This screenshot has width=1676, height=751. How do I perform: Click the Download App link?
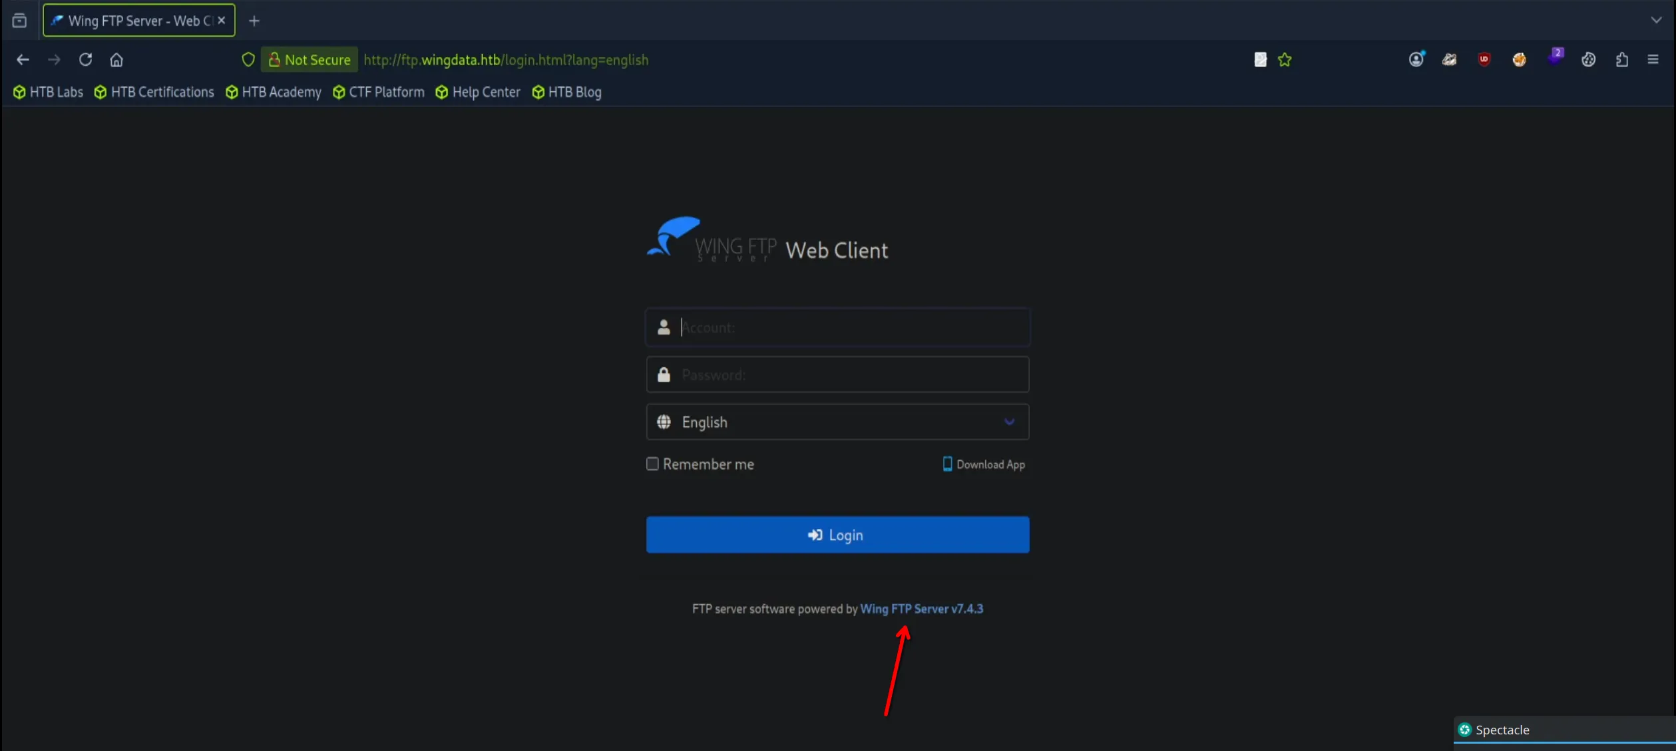[984, 464]
